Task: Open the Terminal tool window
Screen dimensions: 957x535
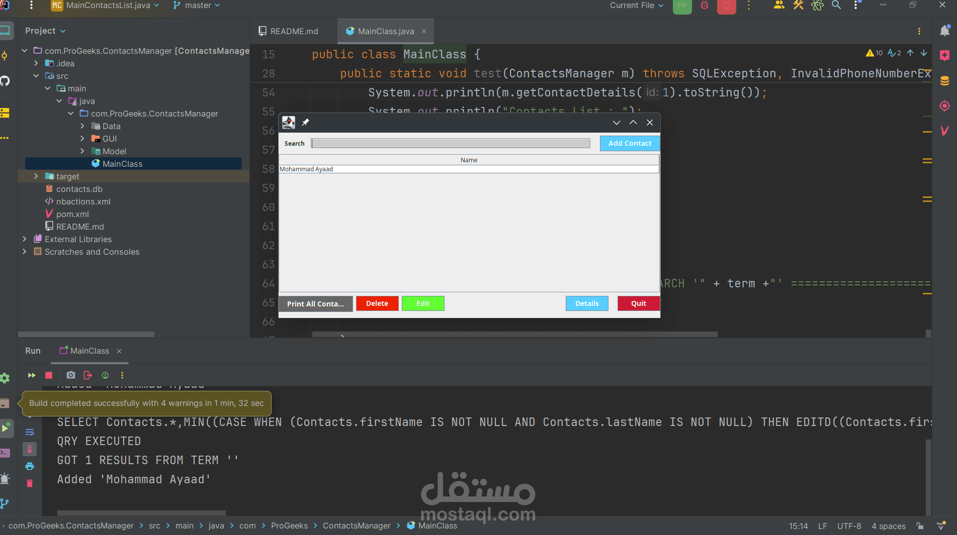Action: click(5, 453)
